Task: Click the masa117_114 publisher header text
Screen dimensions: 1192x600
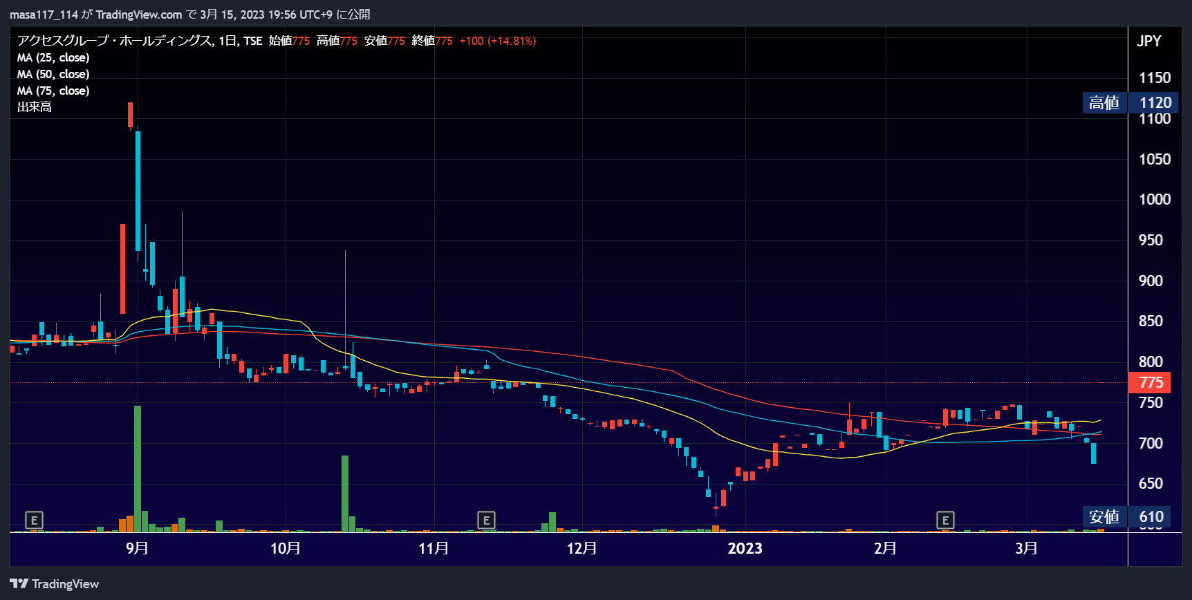Action: click(x=44, y=15)
